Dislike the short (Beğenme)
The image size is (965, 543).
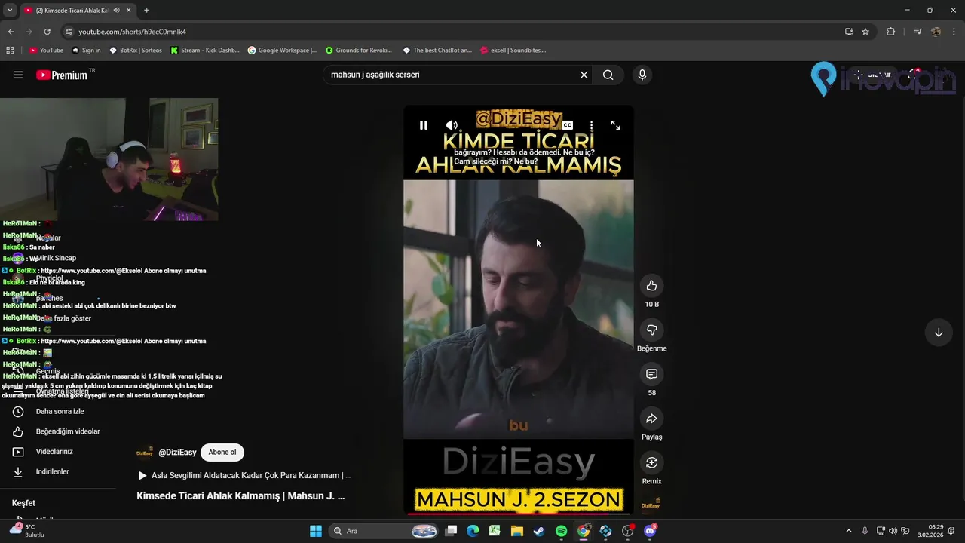652,330
